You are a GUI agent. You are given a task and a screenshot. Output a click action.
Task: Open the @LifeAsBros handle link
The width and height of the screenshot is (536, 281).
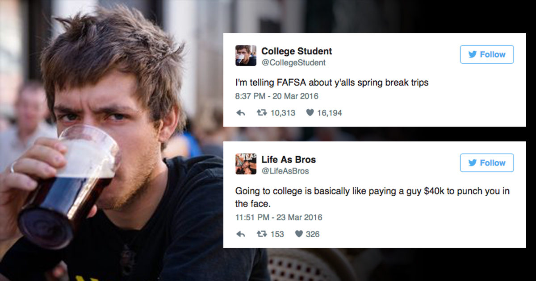coord(285,171)
